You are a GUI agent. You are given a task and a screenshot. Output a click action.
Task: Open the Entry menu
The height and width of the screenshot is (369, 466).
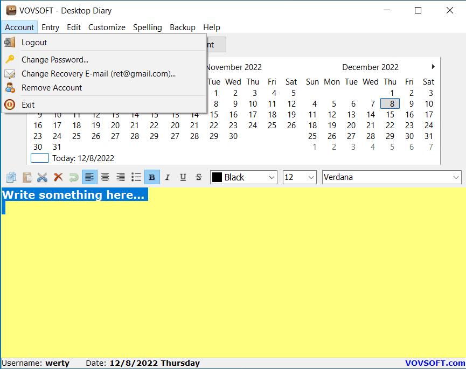point(50,27)
